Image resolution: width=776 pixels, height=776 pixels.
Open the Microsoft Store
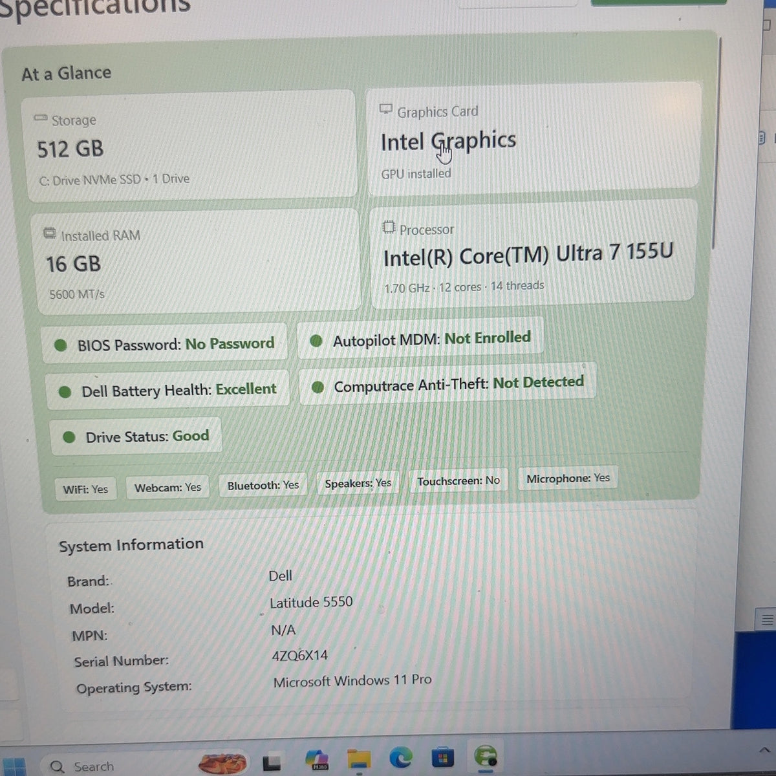[442, 757]
